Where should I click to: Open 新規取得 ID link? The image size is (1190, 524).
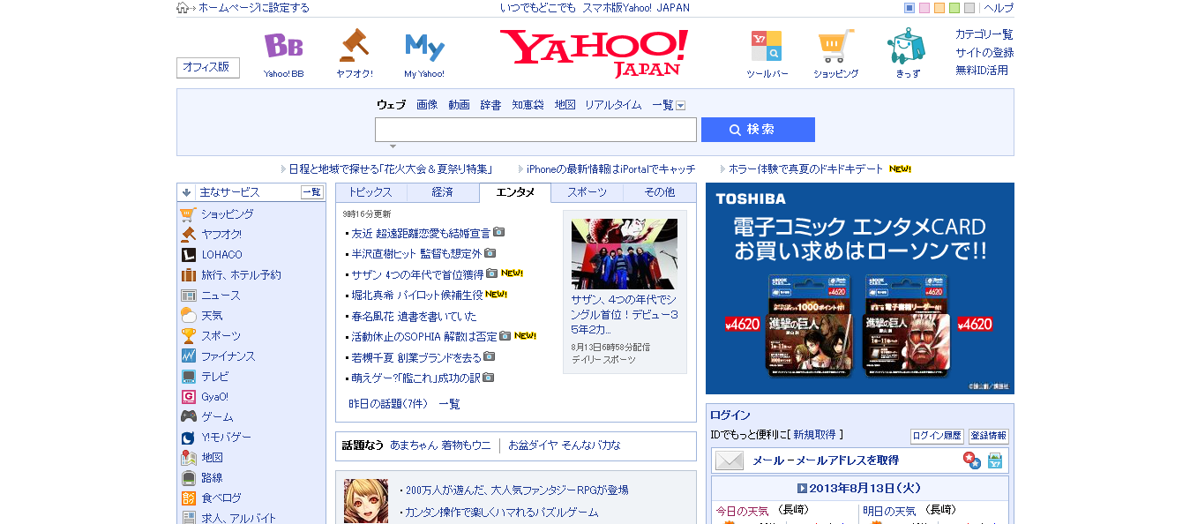(x=814, y=435)
